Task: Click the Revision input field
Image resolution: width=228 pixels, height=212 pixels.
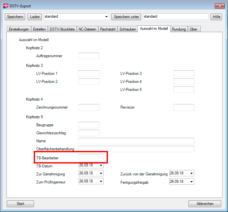Action: pyautogui.click(x=184, y=107)
